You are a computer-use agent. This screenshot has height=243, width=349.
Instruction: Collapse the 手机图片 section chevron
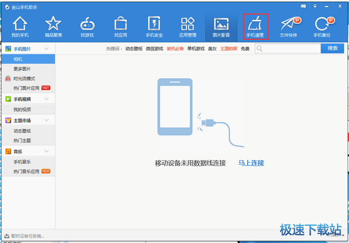(x=46, y=48)
